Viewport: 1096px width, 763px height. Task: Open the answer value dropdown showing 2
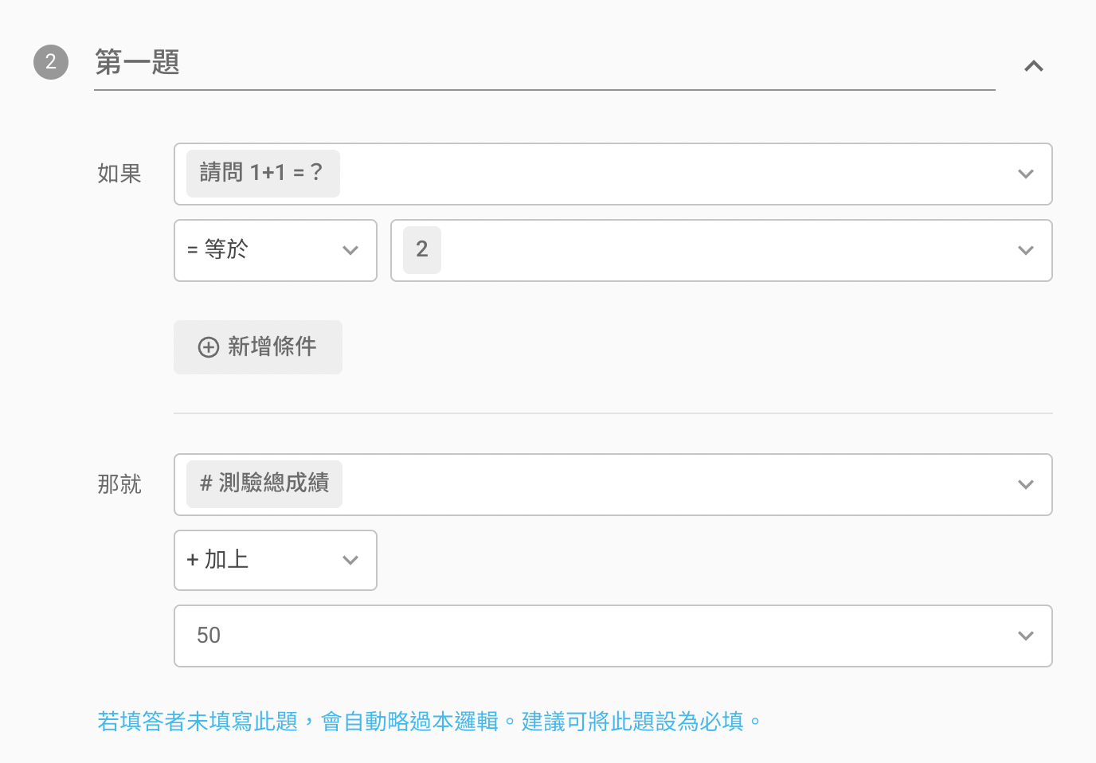coord(722,250)
